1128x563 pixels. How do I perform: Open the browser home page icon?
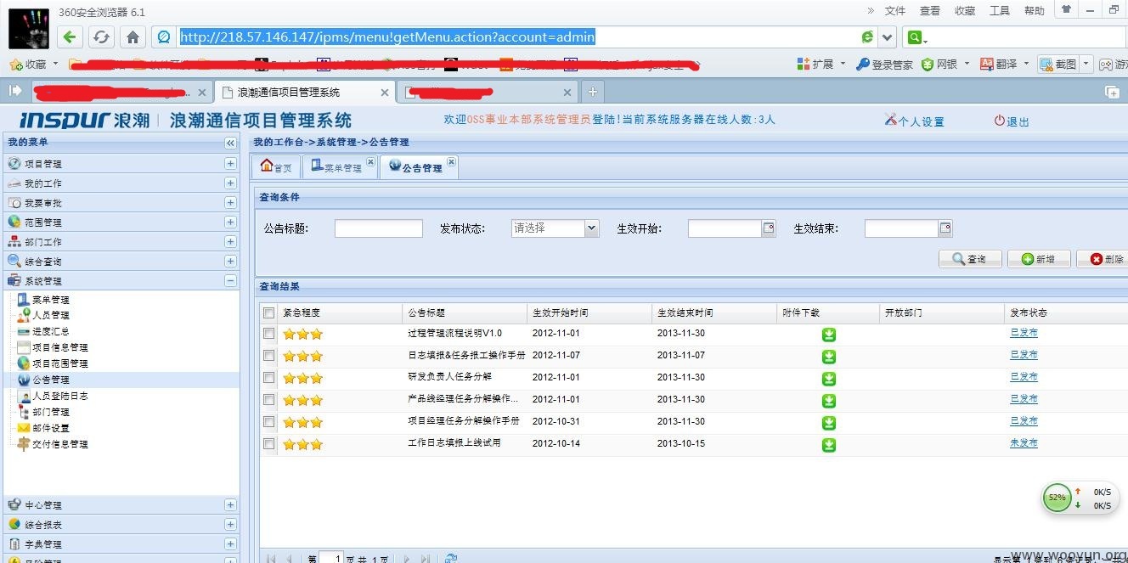pyautogui.click(x=133, y=37)
